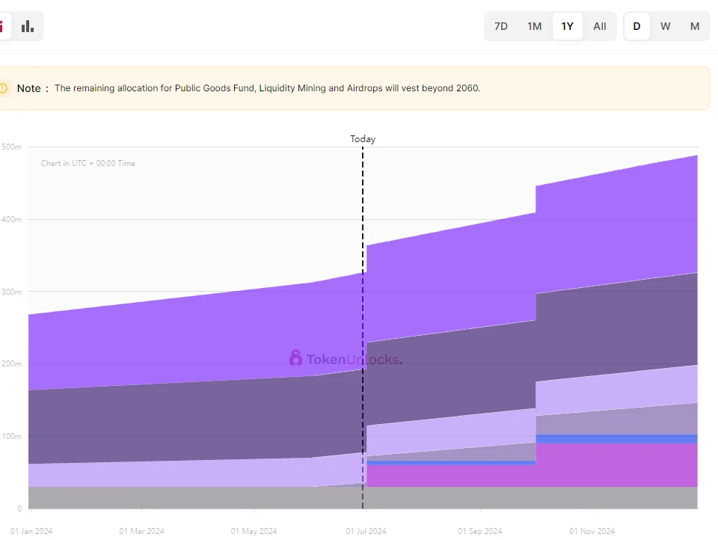This screenshot has width=718, height=540.
Task: Click the 01 Jul 2024 axis label
Action: click(x=364, y=531)
